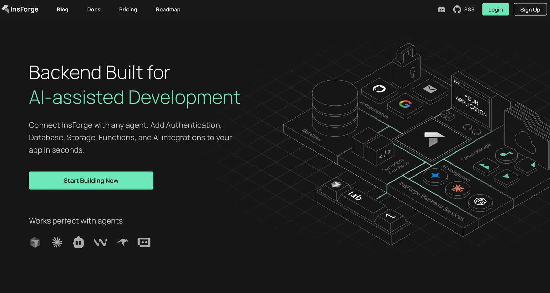This screenshot has height=293, width=550.
Task: Open the Blog page from navigation
Action: pyautogui.click(x=63, y=10)
